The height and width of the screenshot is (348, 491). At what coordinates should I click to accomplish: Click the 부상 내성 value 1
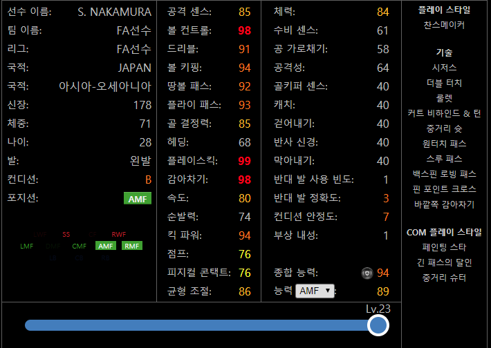[386, 235]
